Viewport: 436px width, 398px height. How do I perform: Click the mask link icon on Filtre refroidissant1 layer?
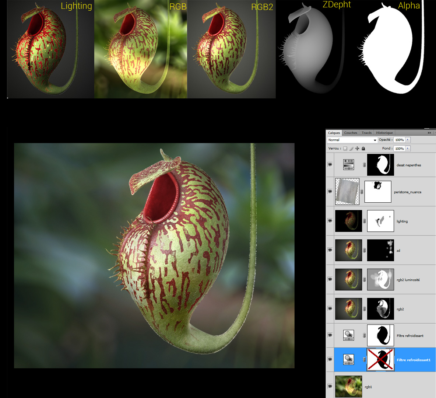pyautogui.click(x=364, y=360)
